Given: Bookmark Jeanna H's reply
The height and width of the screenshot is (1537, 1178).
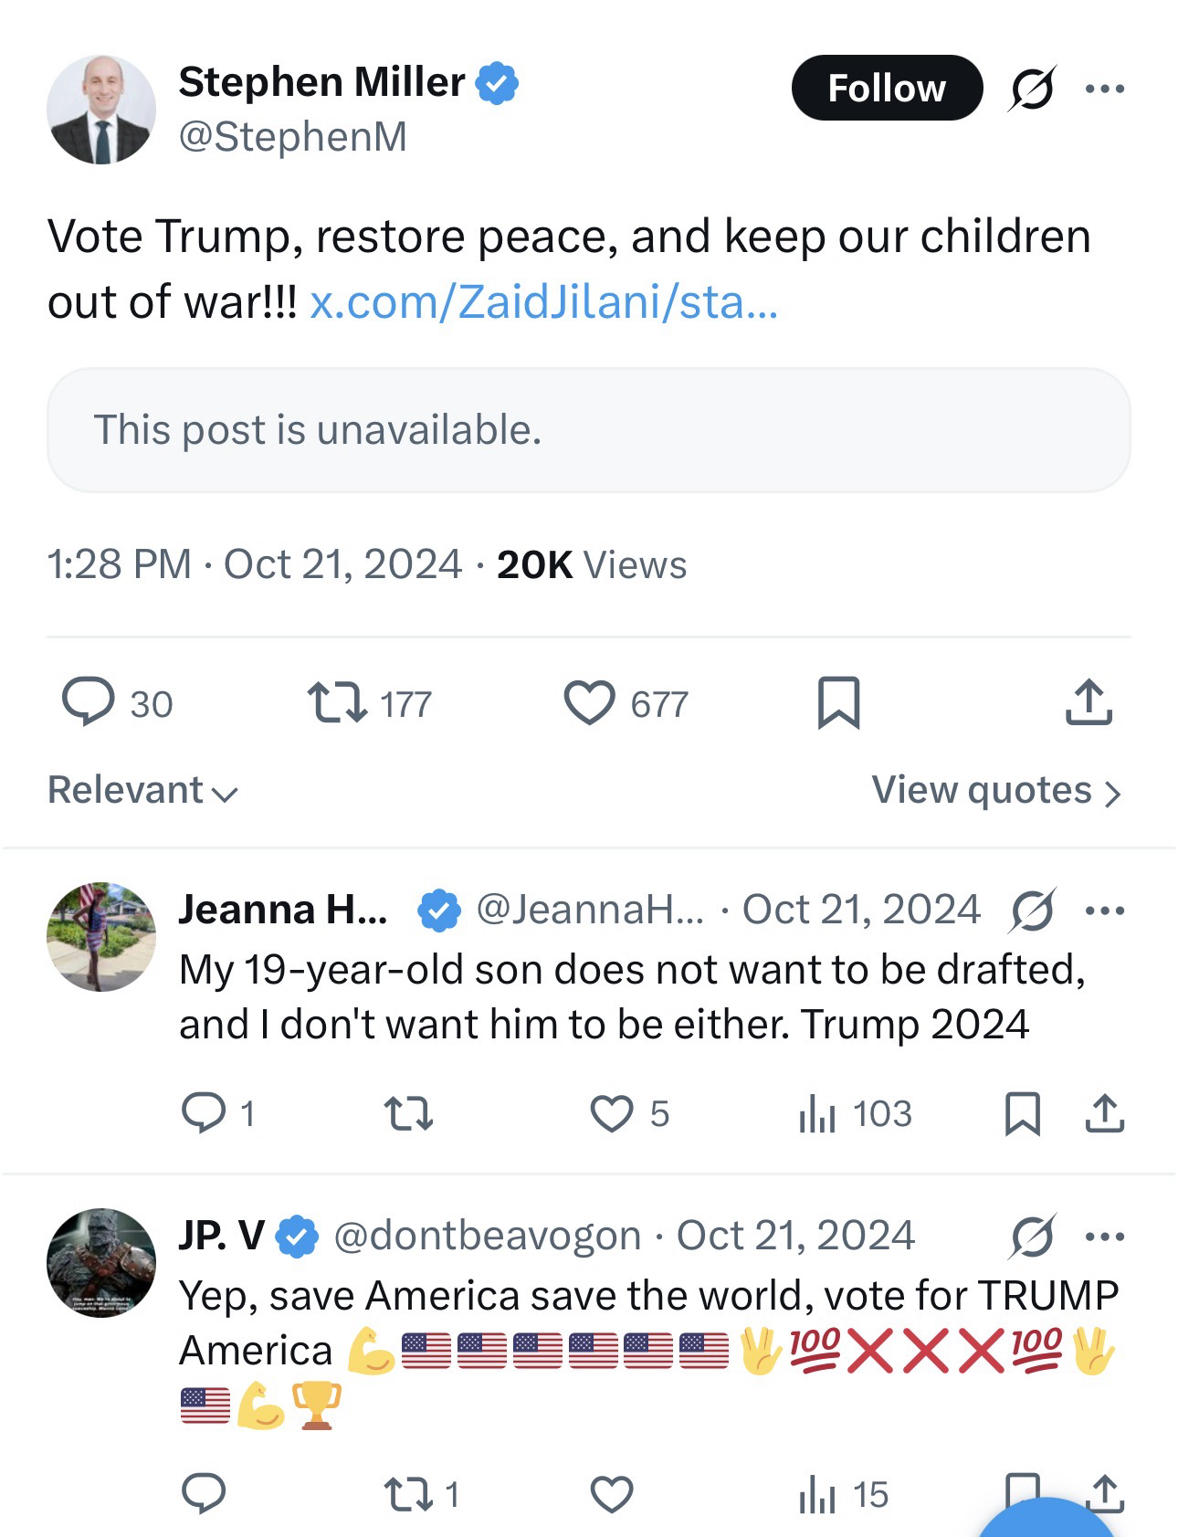Looking at the screenshot, I should click(x=1022, y=1113).
